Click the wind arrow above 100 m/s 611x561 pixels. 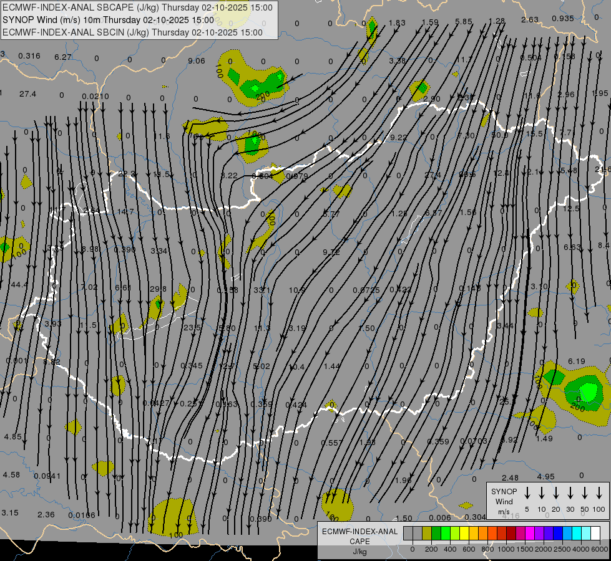click(599, 493)
